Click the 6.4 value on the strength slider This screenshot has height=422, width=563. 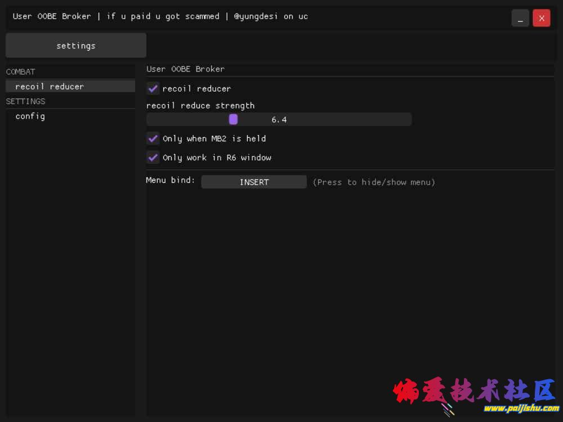coord(278,119)
